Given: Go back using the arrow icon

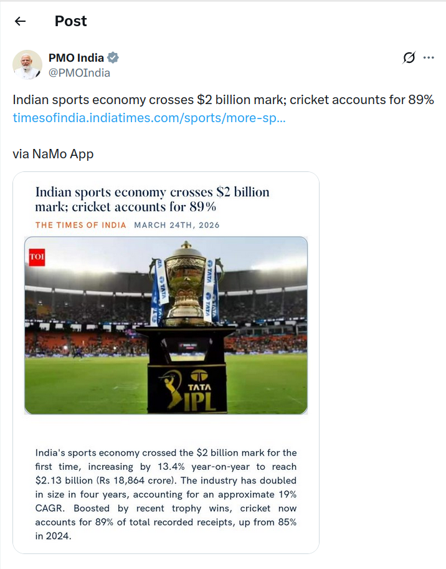Looking at the screenshot, I should tap(20, 21).
